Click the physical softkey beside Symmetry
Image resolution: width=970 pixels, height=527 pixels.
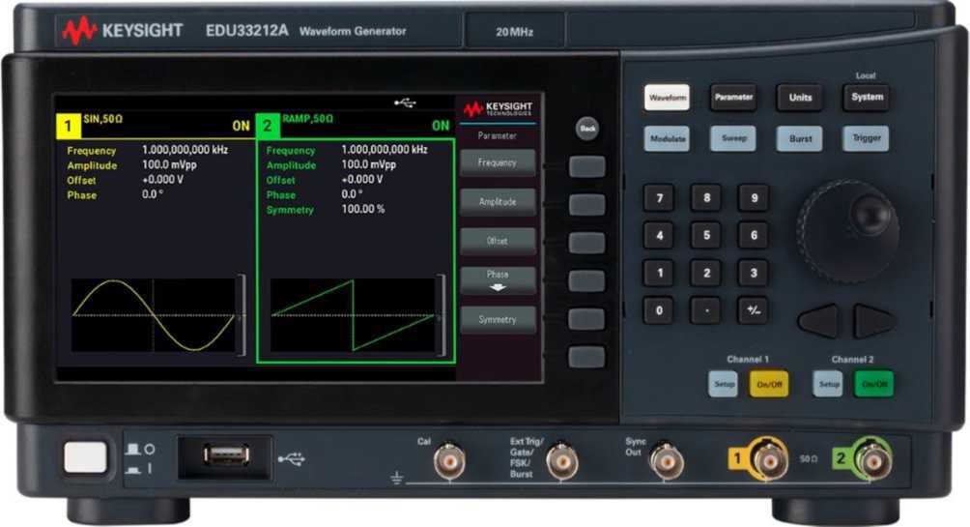pyautogui.click(x=586, y=319)
